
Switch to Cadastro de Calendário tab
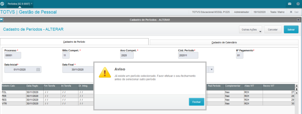coord(224,42)
